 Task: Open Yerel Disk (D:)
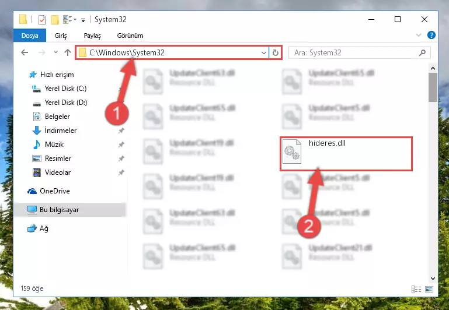point(66,103)
